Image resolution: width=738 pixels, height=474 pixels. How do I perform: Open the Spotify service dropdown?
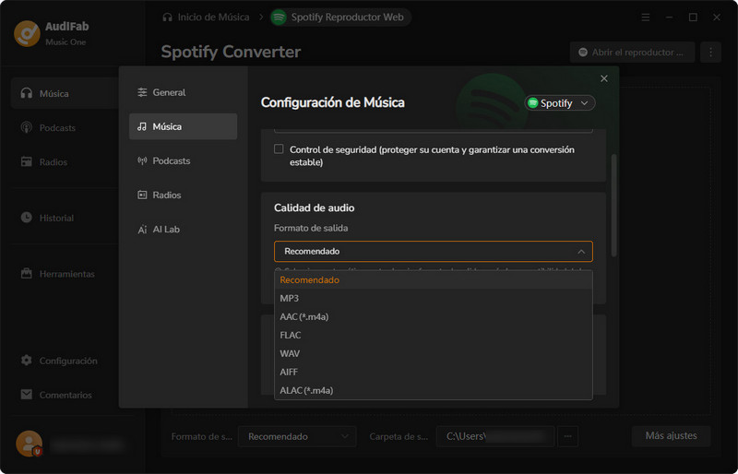click(x=560, y=103)
